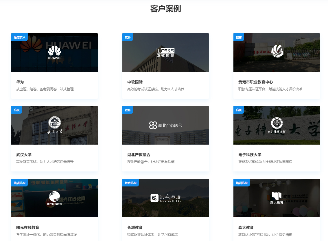The width and height of the screenshot is (328, 241).
Task: Open the 长城教育 case title
Action: click(135, 227)
